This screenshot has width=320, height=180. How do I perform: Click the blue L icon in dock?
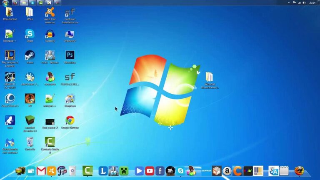[103, 171]
